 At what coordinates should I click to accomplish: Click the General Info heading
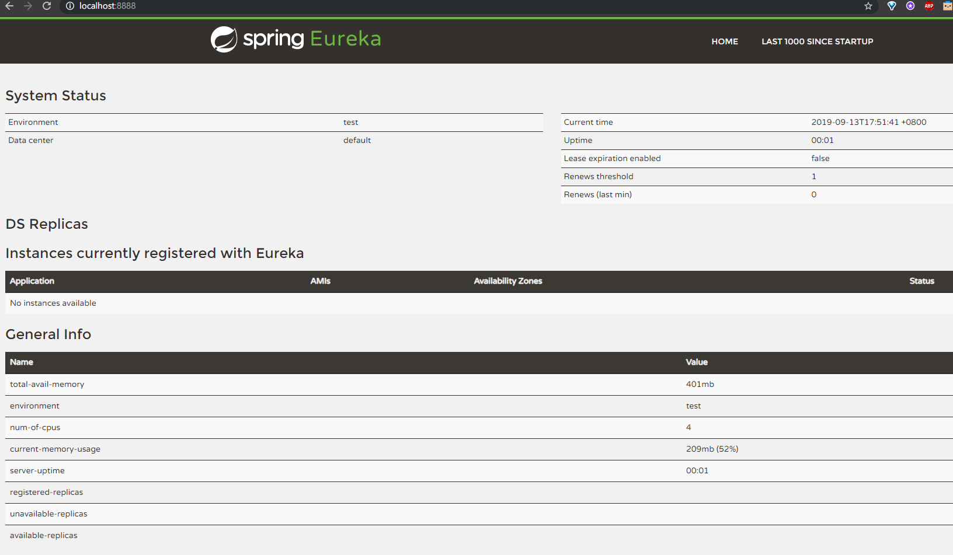coord(48,334)
